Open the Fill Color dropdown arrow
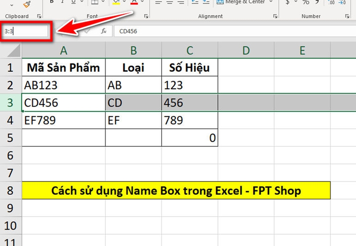Screen dimensions: 356x246 point(124,2)
